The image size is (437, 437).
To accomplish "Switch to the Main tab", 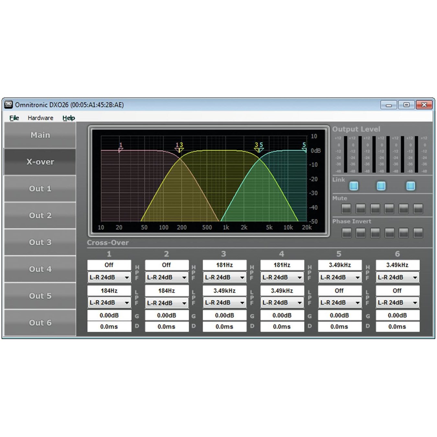I will [x=40, y=135].
